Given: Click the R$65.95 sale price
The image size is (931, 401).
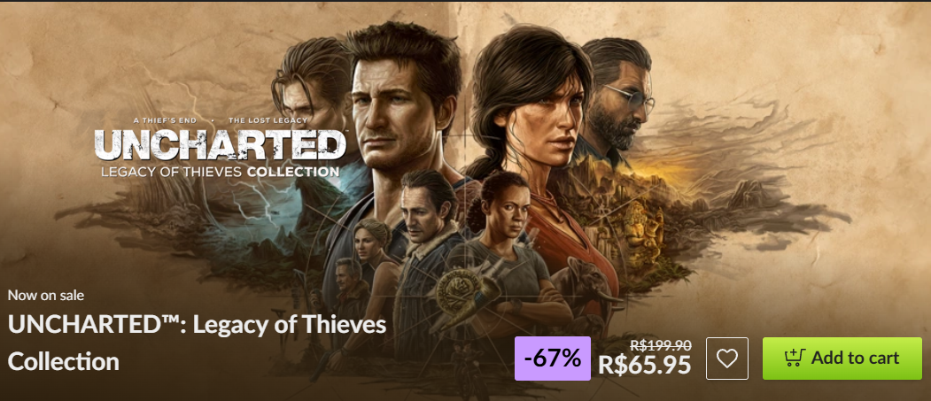Looking at the screenshot, I should (x=644, y=365).
